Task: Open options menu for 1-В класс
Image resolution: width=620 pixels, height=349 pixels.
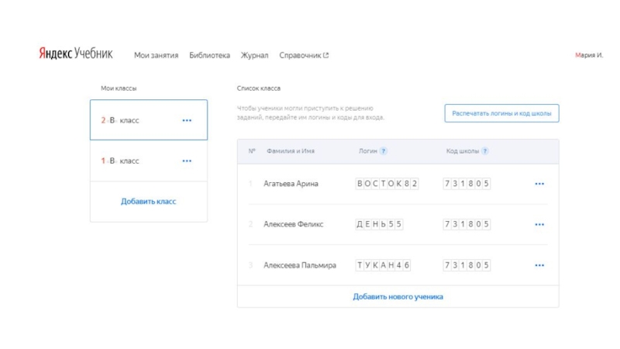Action: pos(187,161)
